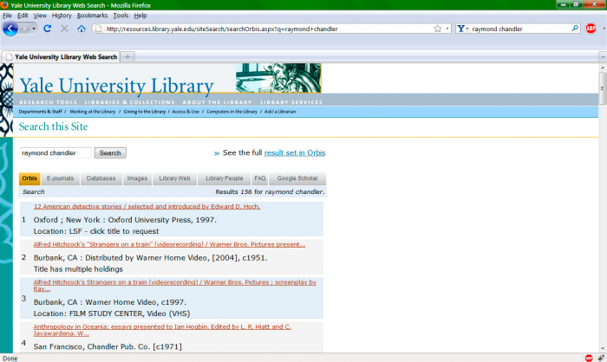Open the Computers in the Library link

(x=232, y=112)
